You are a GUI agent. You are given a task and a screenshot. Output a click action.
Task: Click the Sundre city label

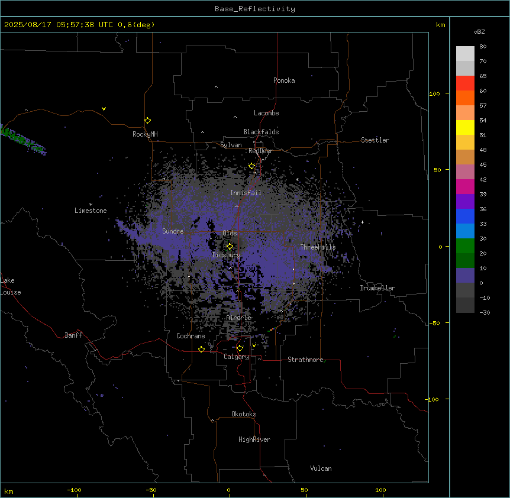point(173,231)
